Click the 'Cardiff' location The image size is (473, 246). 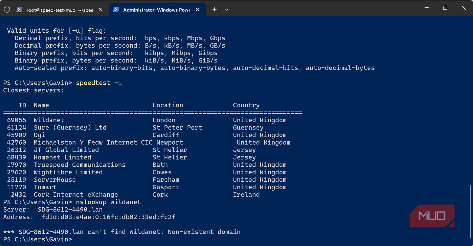(166, 135)
